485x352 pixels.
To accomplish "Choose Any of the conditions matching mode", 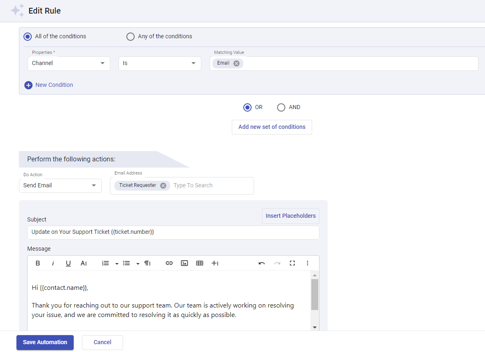I will point(131,36).
